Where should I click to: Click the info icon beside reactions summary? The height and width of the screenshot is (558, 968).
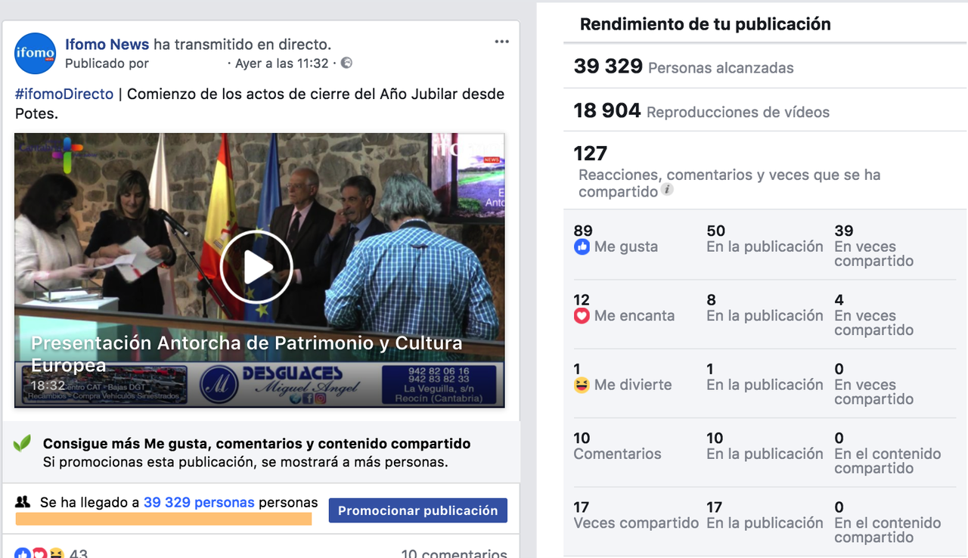[667, 190]
